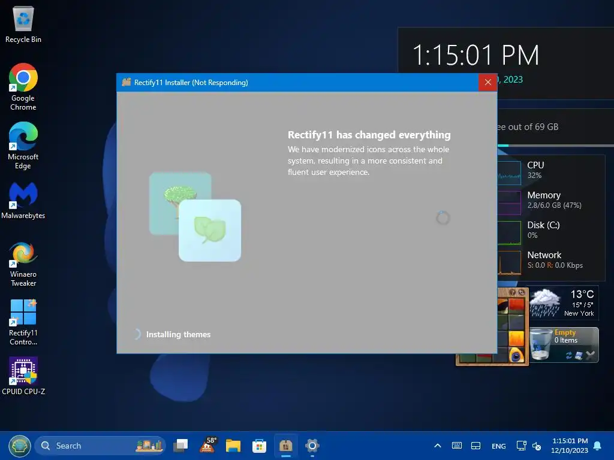Click the gray X on recycle bin gadget
The image size is (614, 460).
pos(591,355)
